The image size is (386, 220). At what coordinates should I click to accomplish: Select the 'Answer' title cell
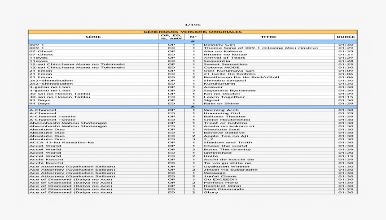click(268, 87)
